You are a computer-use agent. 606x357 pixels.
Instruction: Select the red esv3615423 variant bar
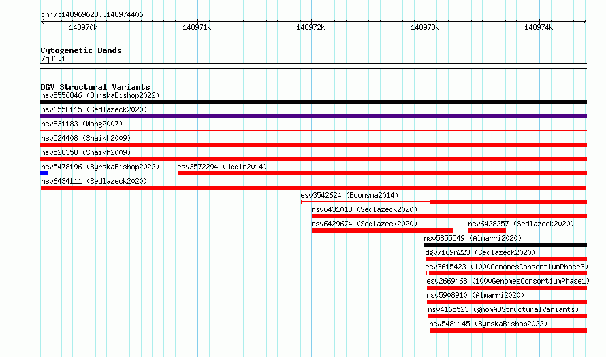point(507,273)
